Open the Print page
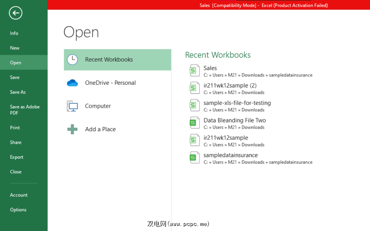The height and width of the screenshot is (231, 370). pos(24,128)
